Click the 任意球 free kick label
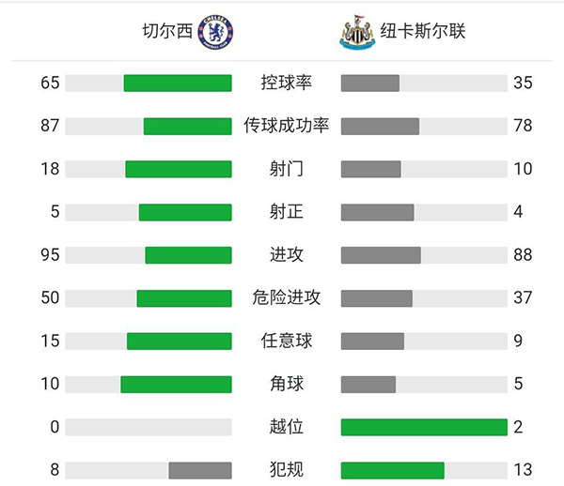This screenshot has width=564, height=486. (x=287, y=341)
